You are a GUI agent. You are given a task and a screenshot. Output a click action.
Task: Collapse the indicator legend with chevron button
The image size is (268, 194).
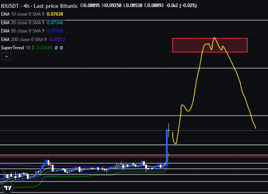(x=6, y=57)
